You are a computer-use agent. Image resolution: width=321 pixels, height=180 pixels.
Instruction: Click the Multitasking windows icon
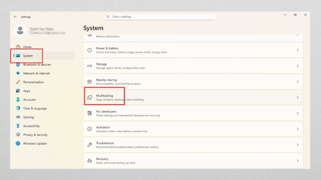coord(89,97)
